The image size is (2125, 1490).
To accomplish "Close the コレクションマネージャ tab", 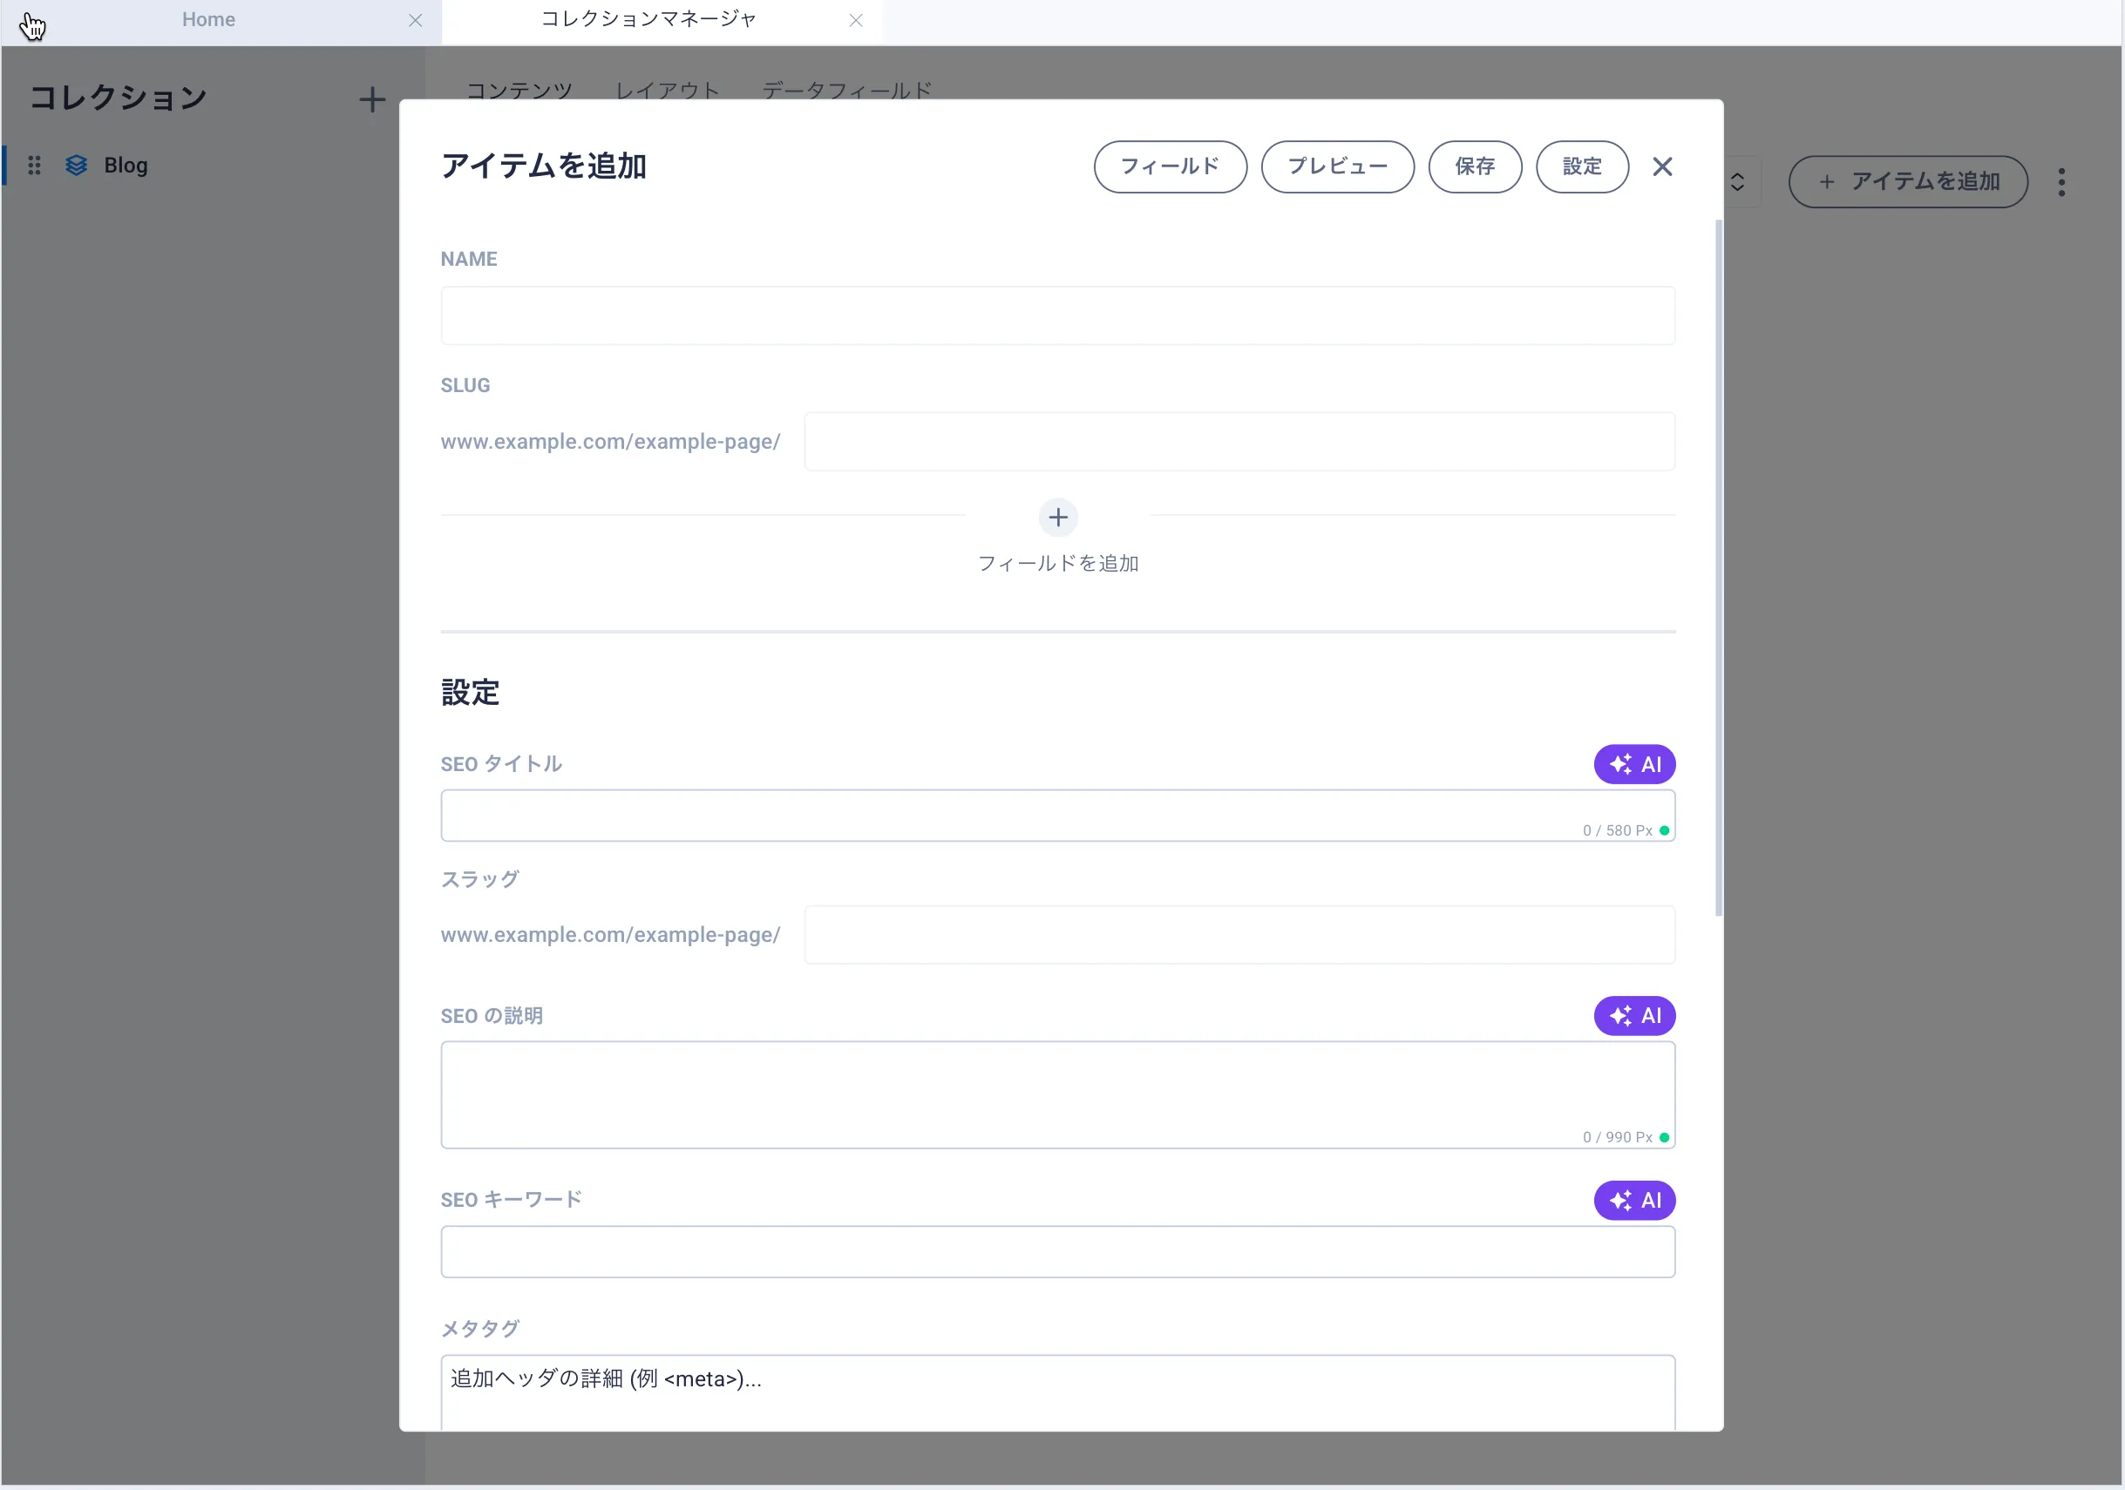I will coord(856,20).
